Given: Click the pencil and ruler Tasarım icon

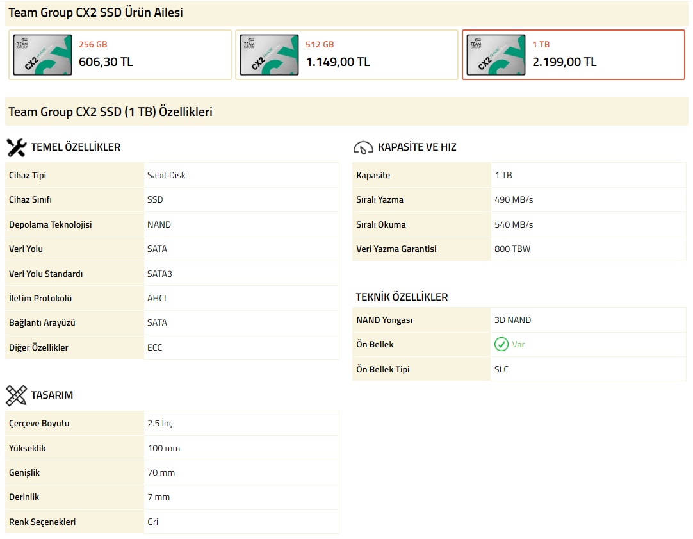Looking at the screenshot, I should pyautogui.click(x=17, y=395).
